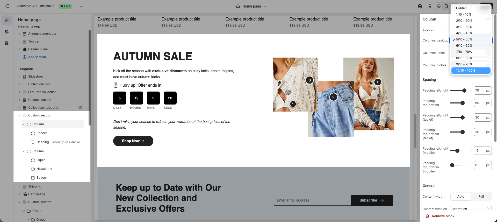This screenshot has width=497, height=222.
Task: Open the three-dot more actions menu
Action: click(82, 6)
